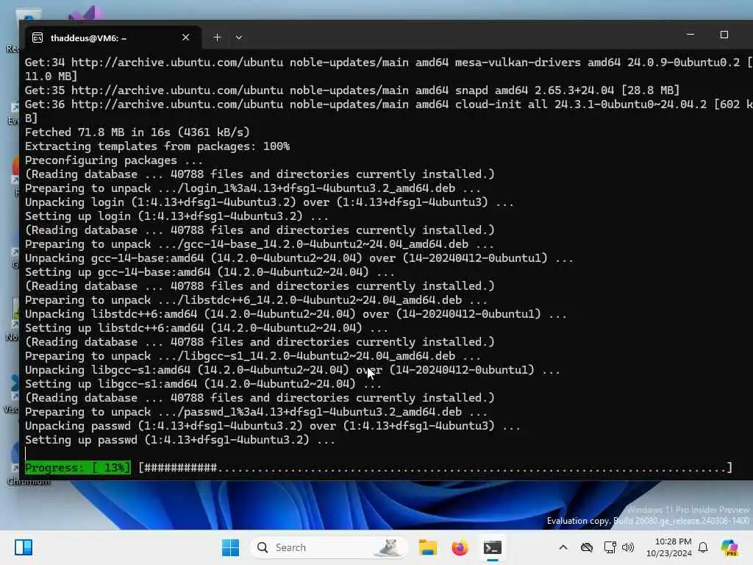Minimize the terminal window
This screenshot has width=753, height=565.
click(x=690, y=35)
